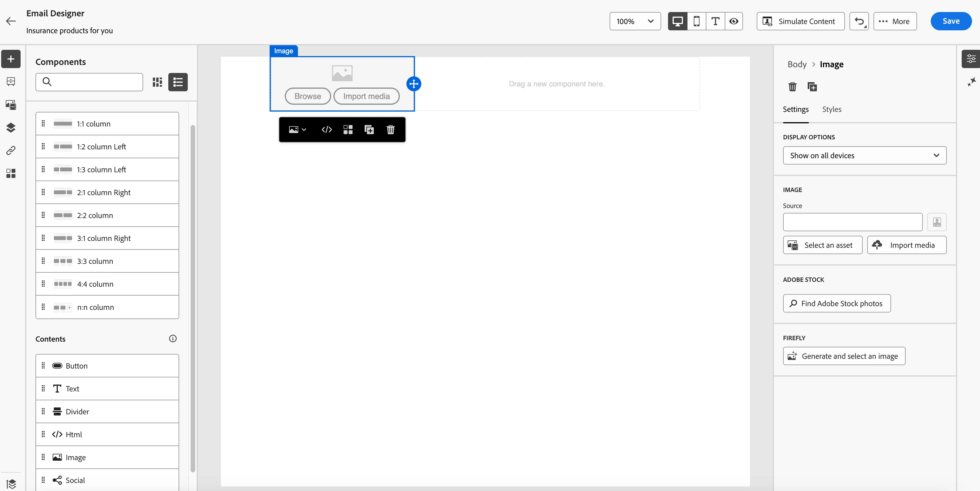This screenshot has width=980, height=491.
Task: Open the fragments grid icon in left rail
Action: point(11,173)
